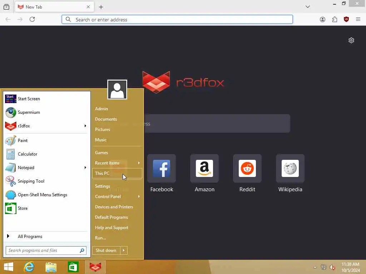Expand Control Panel submenu
Viewport: 366px width, 274px height.
click(117, 197)
